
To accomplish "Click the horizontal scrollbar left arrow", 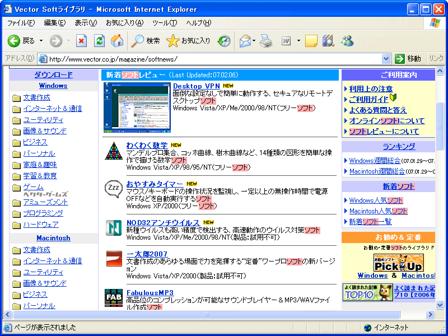I will 8,315.
